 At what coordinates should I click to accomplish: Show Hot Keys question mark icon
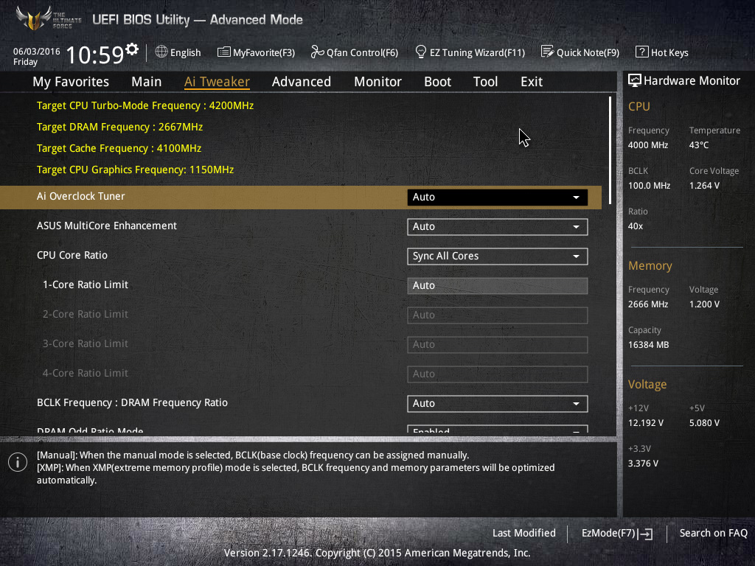[x=641, y=52]
